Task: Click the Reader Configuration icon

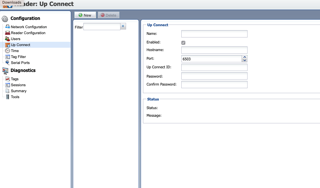Action: (8, 33)
